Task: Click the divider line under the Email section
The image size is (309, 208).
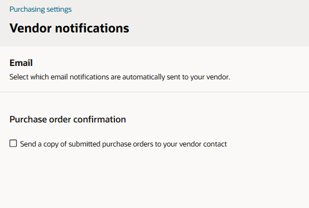Action: [154, 92]
